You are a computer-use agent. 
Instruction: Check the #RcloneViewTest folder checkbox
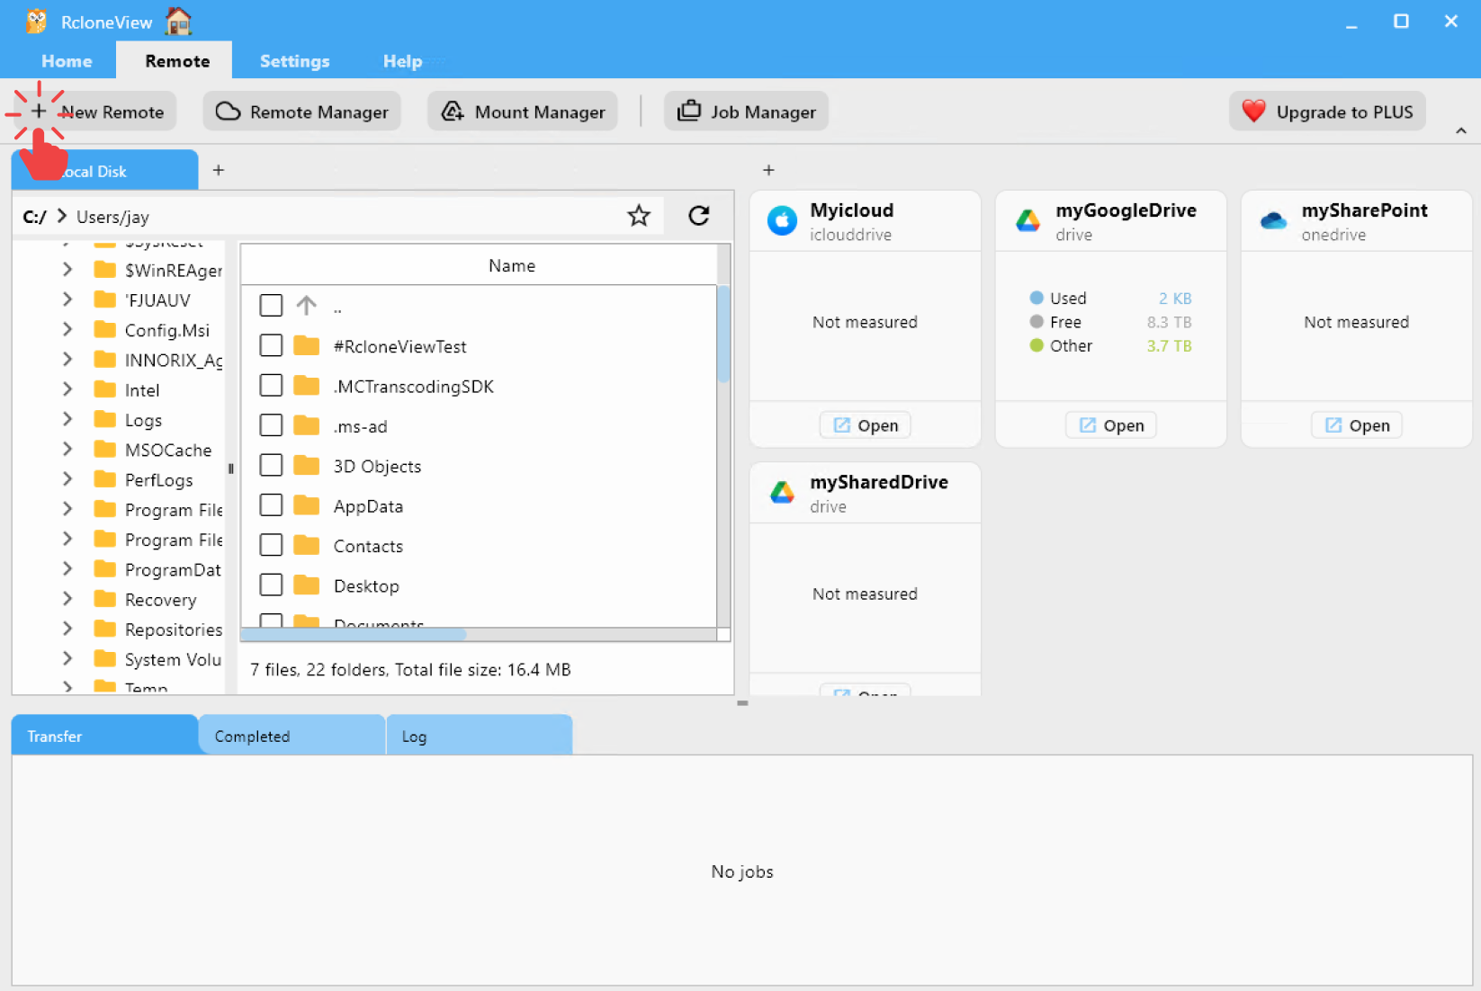(x=271, y=346)
